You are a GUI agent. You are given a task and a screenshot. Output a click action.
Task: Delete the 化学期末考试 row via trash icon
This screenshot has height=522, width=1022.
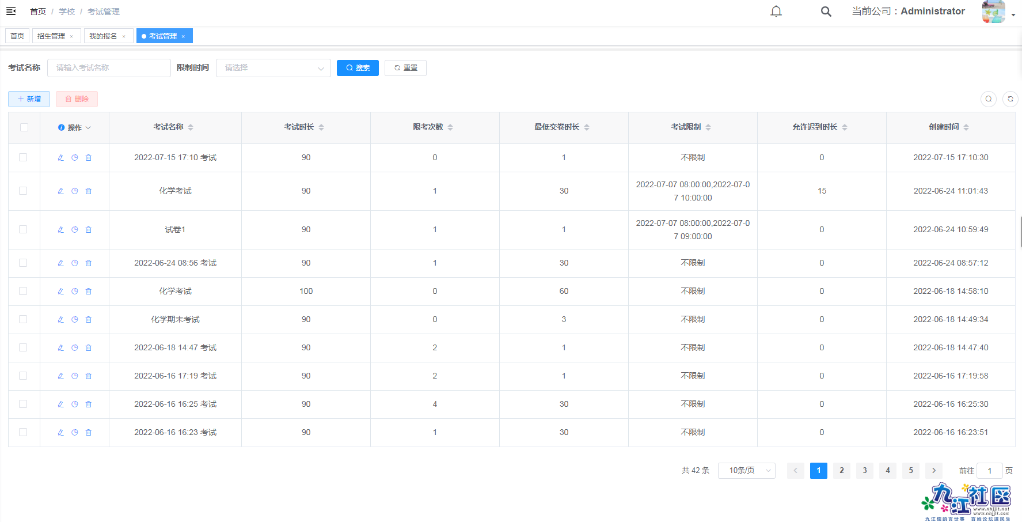[x=89, y=320]
